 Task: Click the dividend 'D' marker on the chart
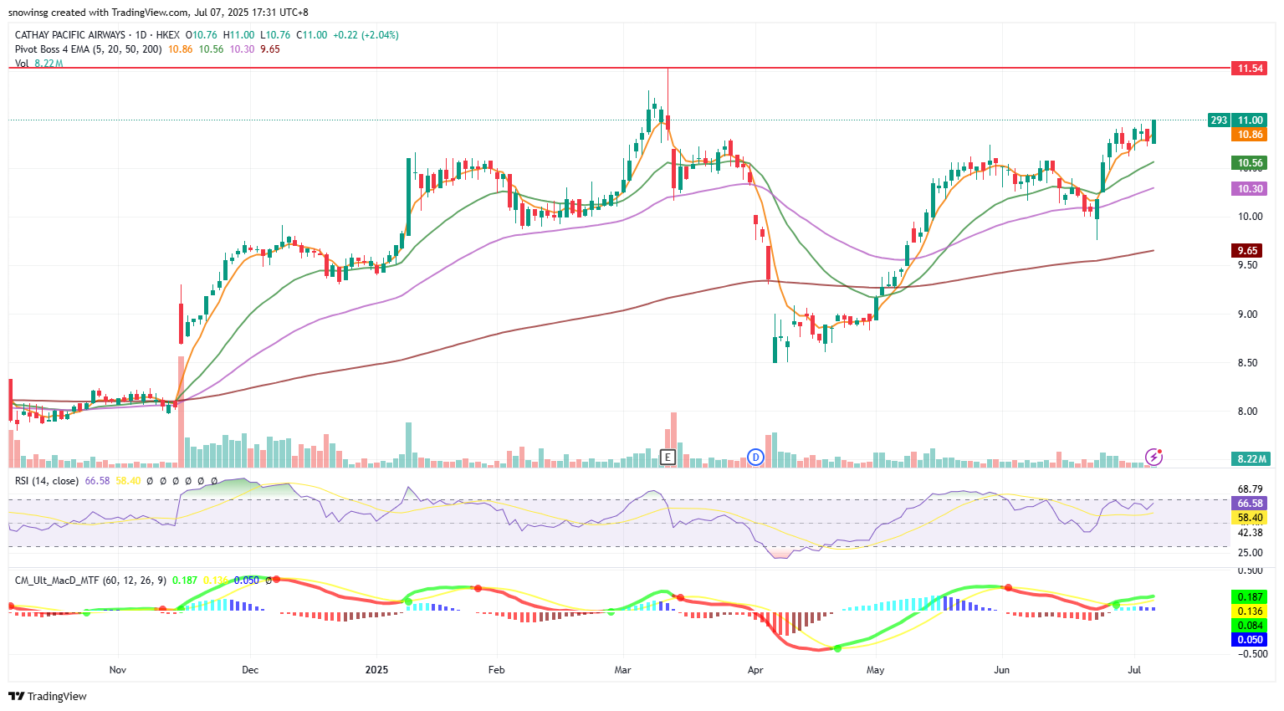tap(755, 457)
